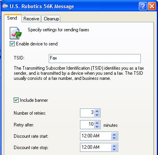Viewport: 158px width, 155px height.
Task: Click the dialog title 'U.S. Robotics 56K Message'
Action: (42, 6)
